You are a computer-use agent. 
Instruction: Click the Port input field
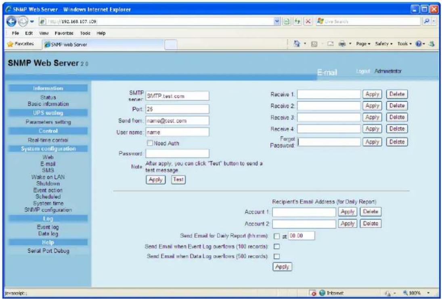tap(177, 109)
